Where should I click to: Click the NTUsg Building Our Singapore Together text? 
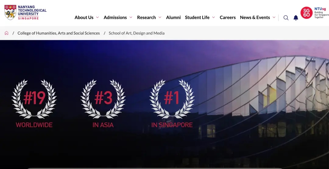[x=321, y=13]
